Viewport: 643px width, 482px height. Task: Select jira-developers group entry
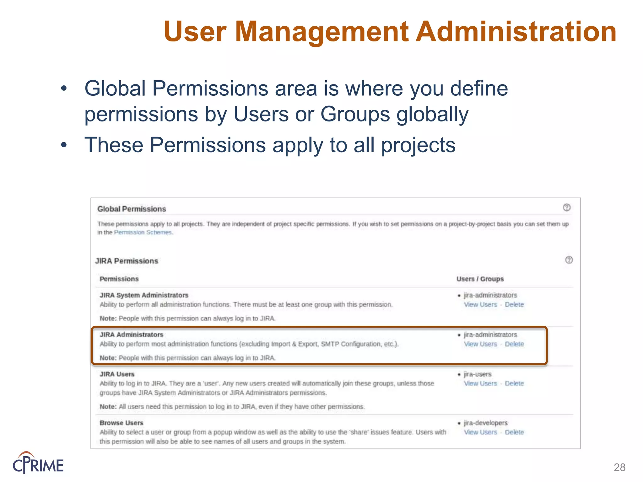coord(486,423)
